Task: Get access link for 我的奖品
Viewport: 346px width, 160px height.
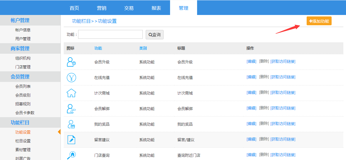Action: (283, 124)
